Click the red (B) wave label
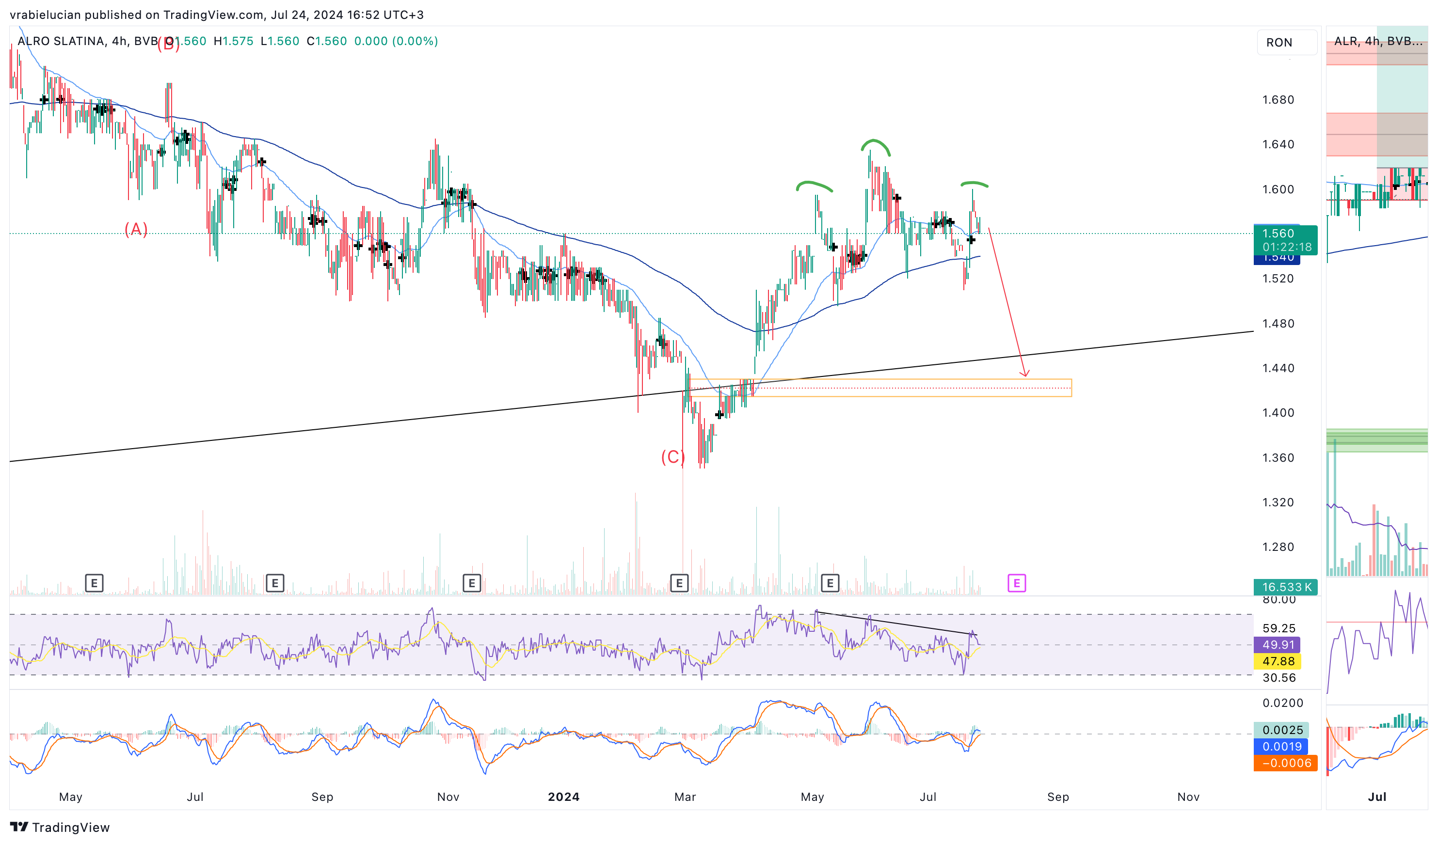Screen dimensions: 1438x844 click(x=168, y=44)
